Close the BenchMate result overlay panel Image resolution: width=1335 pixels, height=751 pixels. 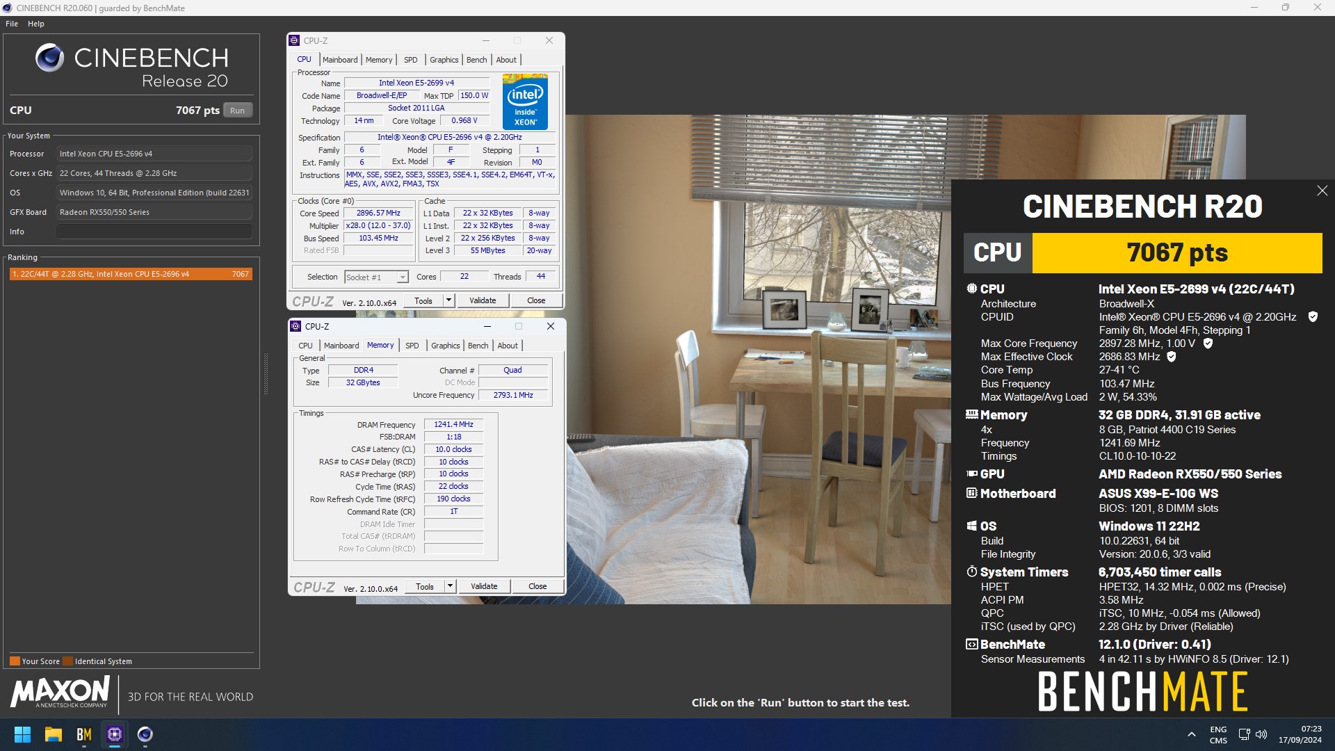[1322, 191]
